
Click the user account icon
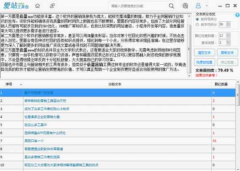coord(198,6)
